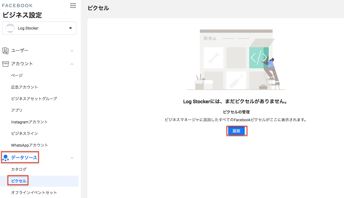Click the FACEBOOK logo text
Screen dimensions: 344x198
coord(17,6)
